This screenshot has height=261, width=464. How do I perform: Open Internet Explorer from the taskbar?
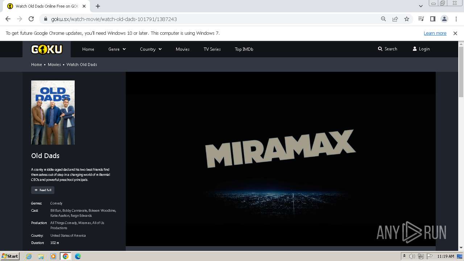pos(29,256)
